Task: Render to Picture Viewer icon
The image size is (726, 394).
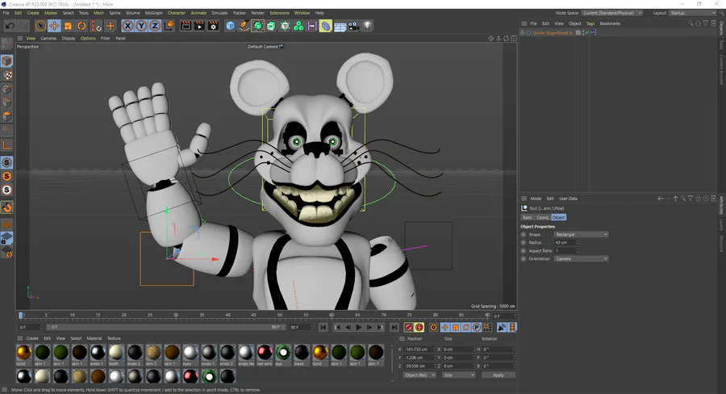Action: click(199, 26)
